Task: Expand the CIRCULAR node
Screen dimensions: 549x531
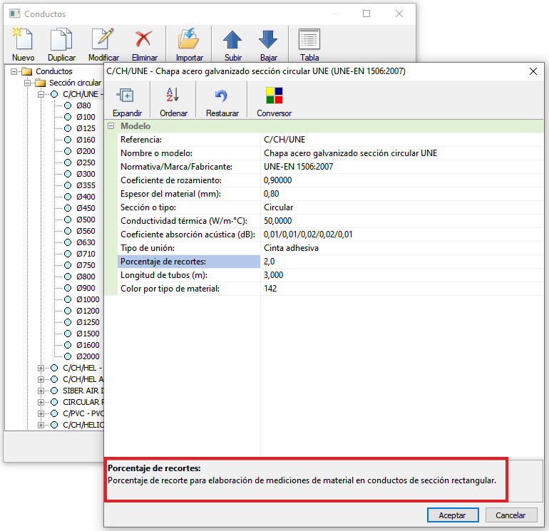Action: 41,402
